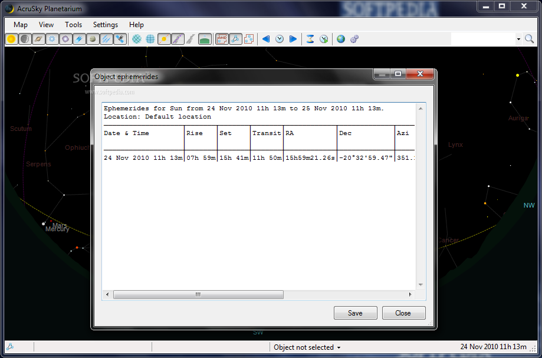The height and width of the screenshot is (358, 542).
Task: Click the Lynx constellation label
Action: point(455,144)
